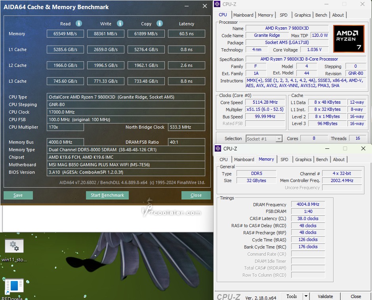Image resolution: width=372 pixels, height=300 pixels.
Task: Click the DRAM Frequency value field
Action: click(x=308, y=204)
